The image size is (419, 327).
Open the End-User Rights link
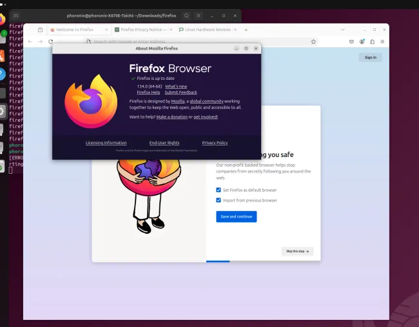(x=164, y=143)
